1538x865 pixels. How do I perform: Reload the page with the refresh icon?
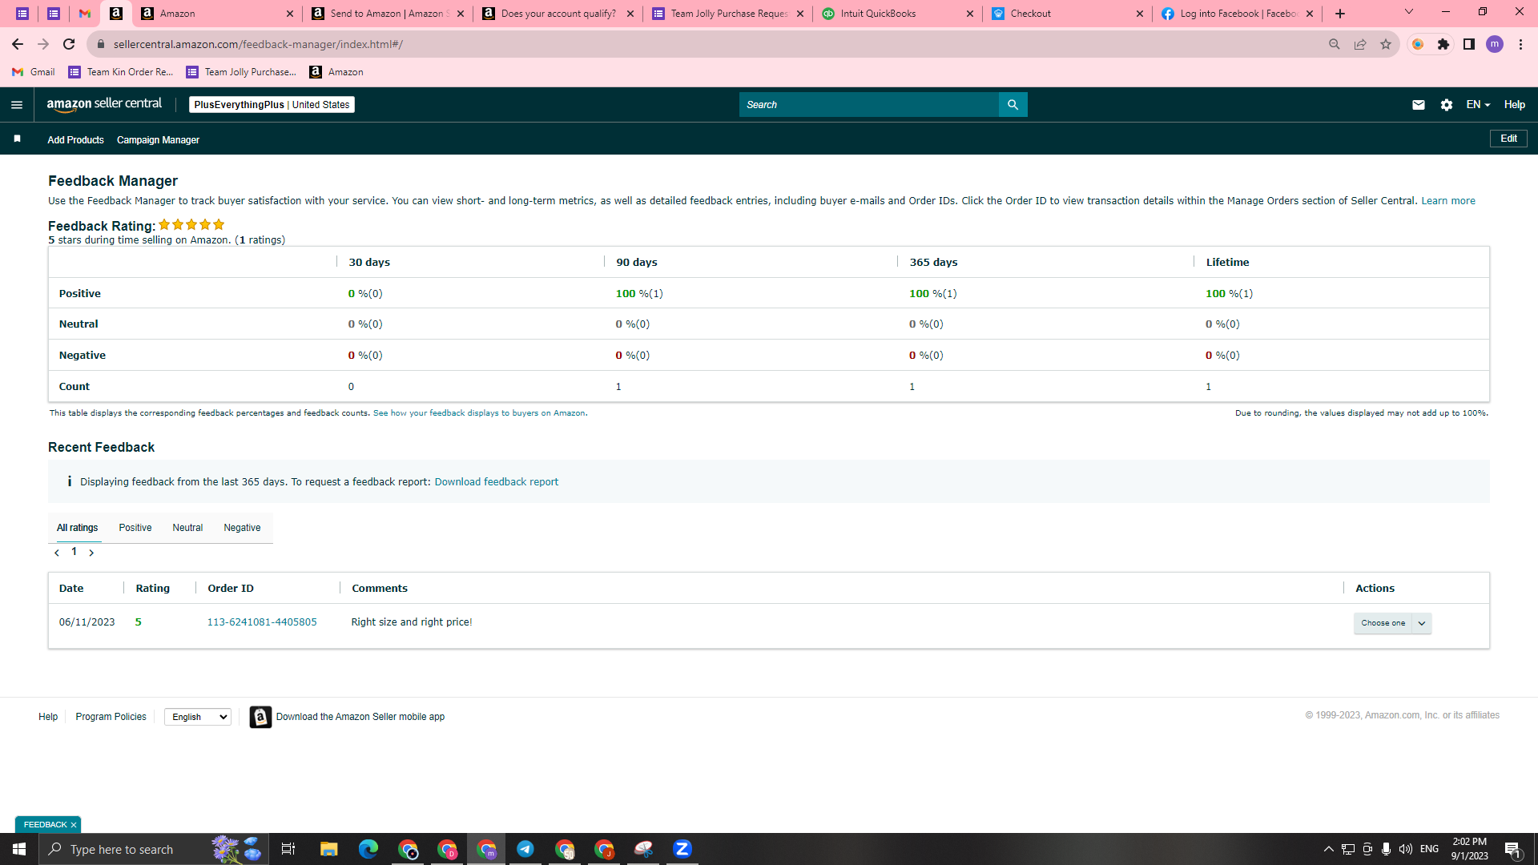click(70, 44)
